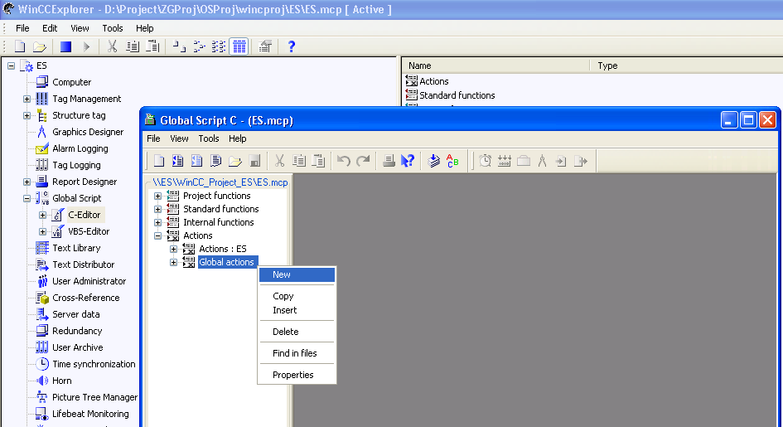
Task: Switch WinCCExplorer to small icons view
Action: click(x=199, y=46)
